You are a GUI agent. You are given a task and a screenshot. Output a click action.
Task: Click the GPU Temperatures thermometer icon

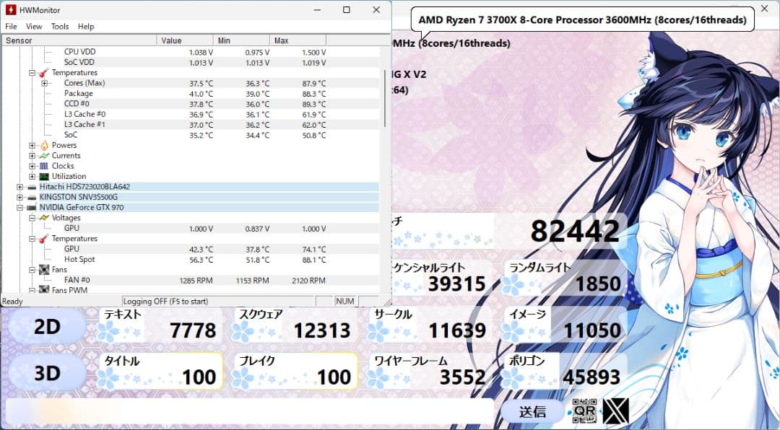pos(44,239)
